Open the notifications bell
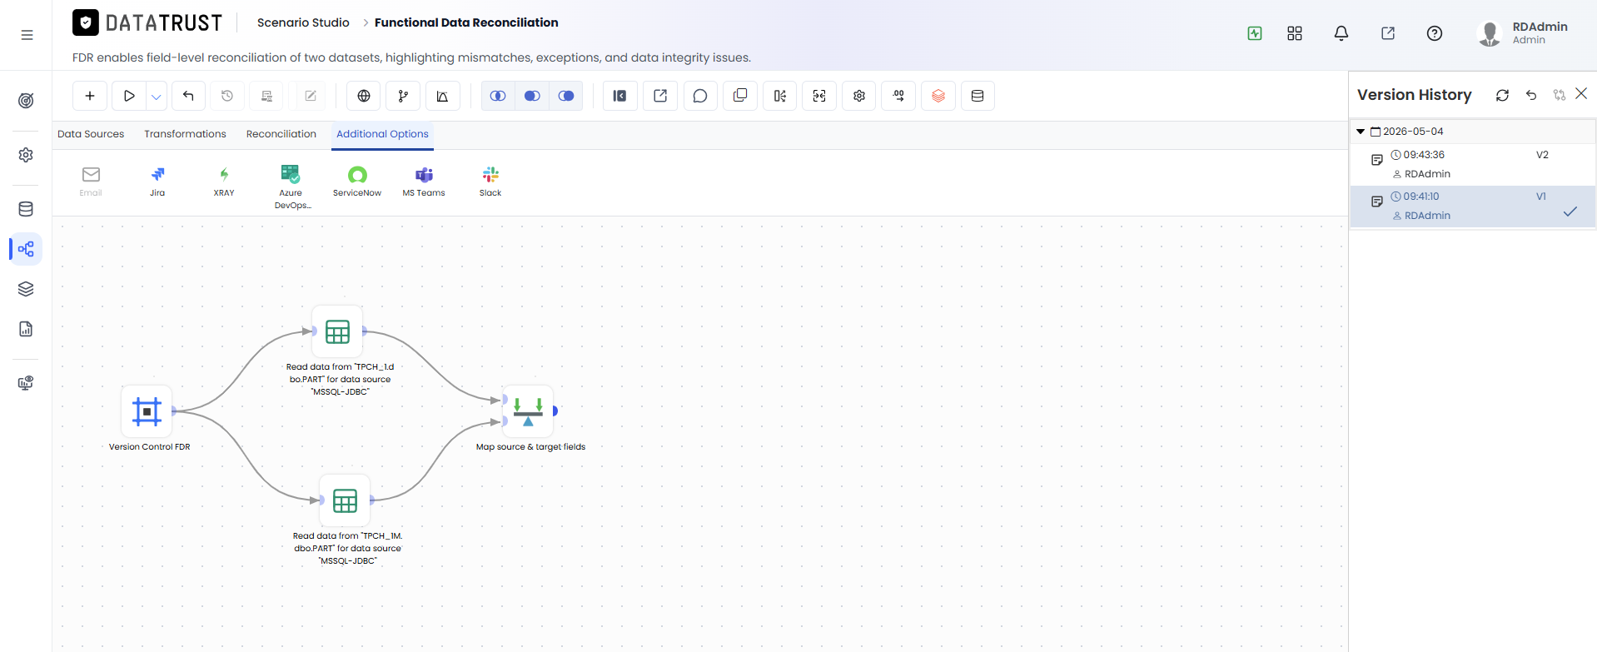The width and height of the screenshot is (1597, 652). click(1341, 33)
